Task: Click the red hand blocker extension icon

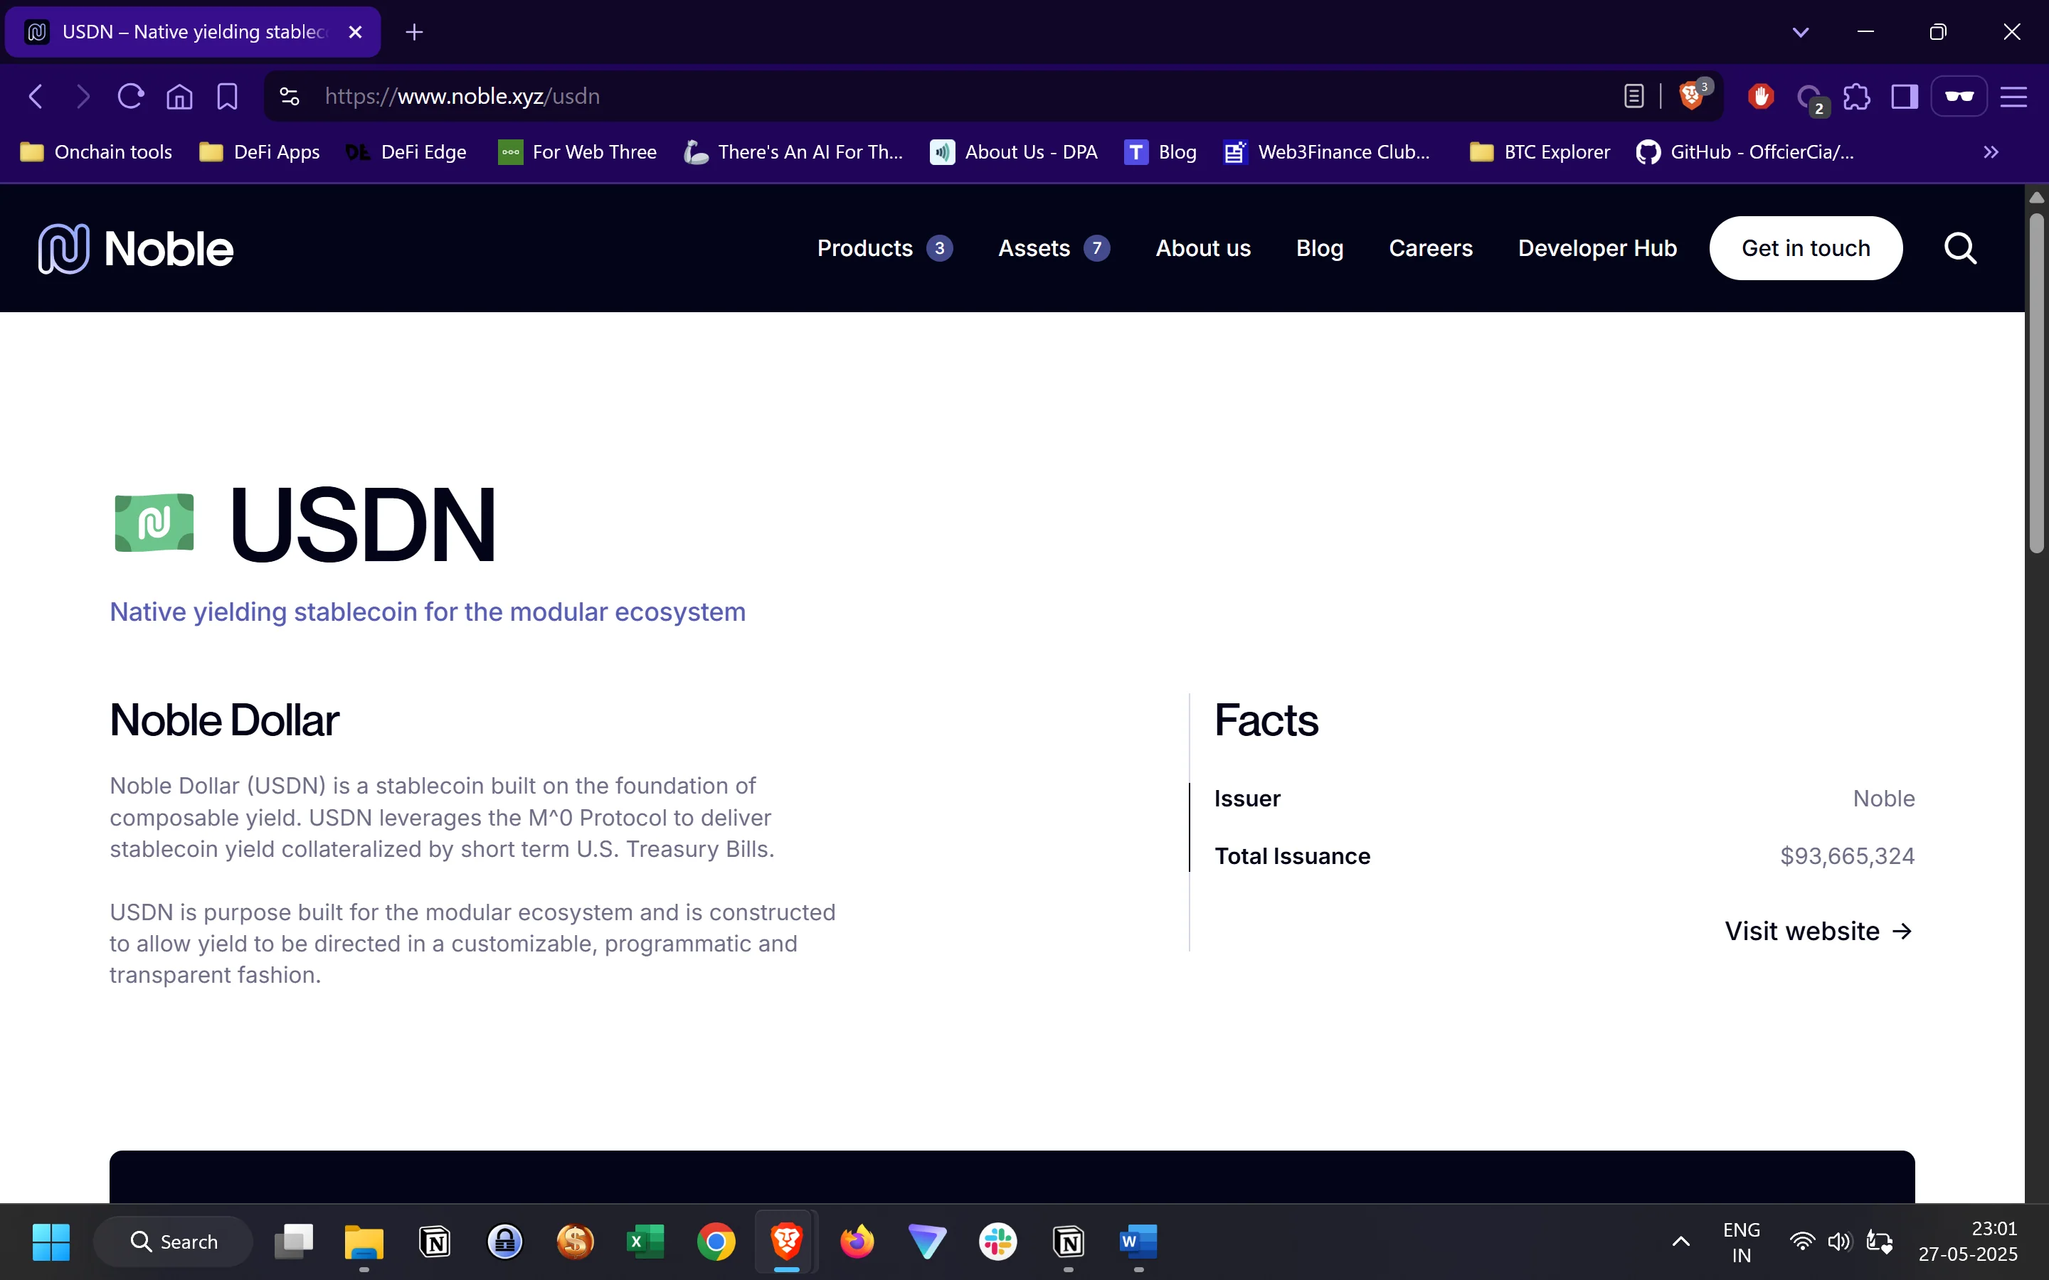Action: pyautogui.click(x=1761, y=97)
